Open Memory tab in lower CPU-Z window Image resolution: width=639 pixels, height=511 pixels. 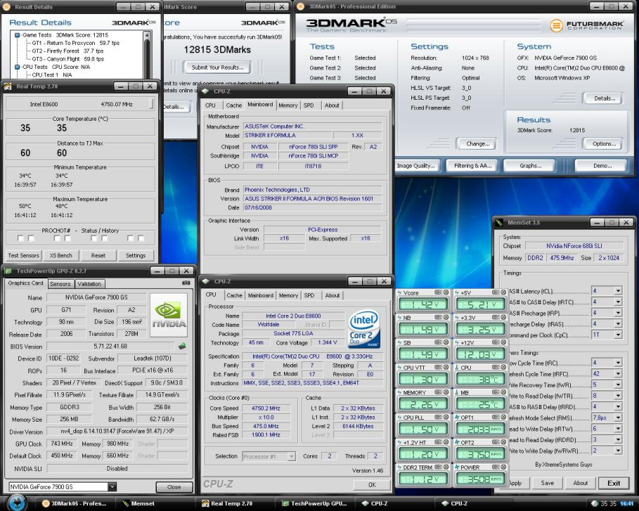click(x=288, y=295)
